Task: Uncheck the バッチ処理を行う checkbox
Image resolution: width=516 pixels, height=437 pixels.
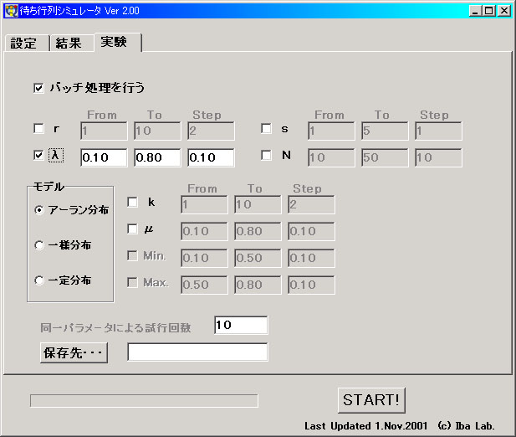Action: (38, 87)
